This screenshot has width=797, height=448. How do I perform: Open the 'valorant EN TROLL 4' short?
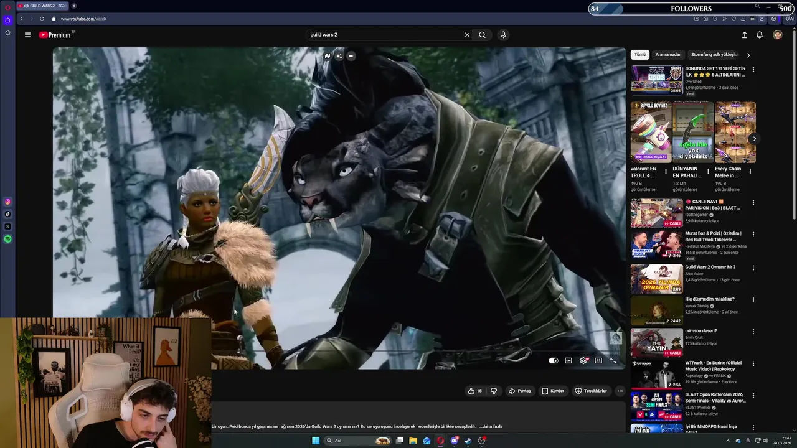coord(651,133)
